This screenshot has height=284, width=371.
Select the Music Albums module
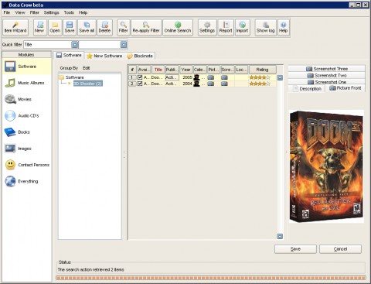pos(27,83)
